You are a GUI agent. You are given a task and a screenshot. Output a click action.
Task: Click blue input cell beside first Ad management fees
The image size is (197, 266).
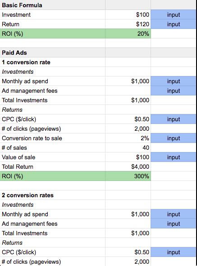174,90
